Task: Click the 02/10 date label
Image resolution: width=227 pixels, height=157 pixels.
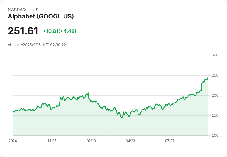Action: coord(91,141)
